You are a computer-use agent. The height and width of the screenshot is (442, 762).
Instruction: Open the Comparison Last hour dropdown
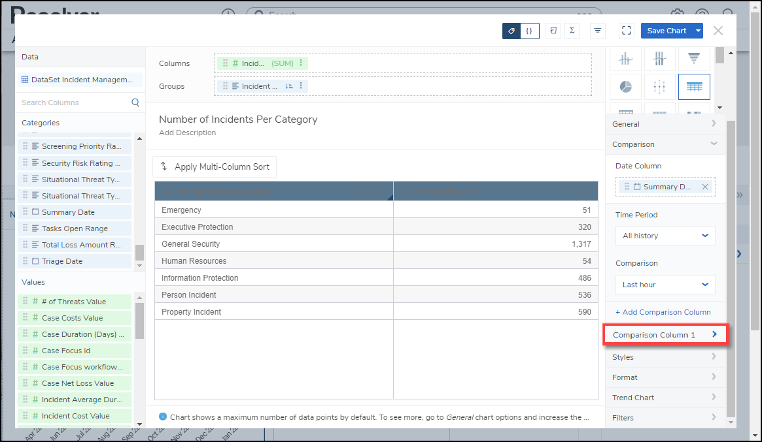point(665,285)
